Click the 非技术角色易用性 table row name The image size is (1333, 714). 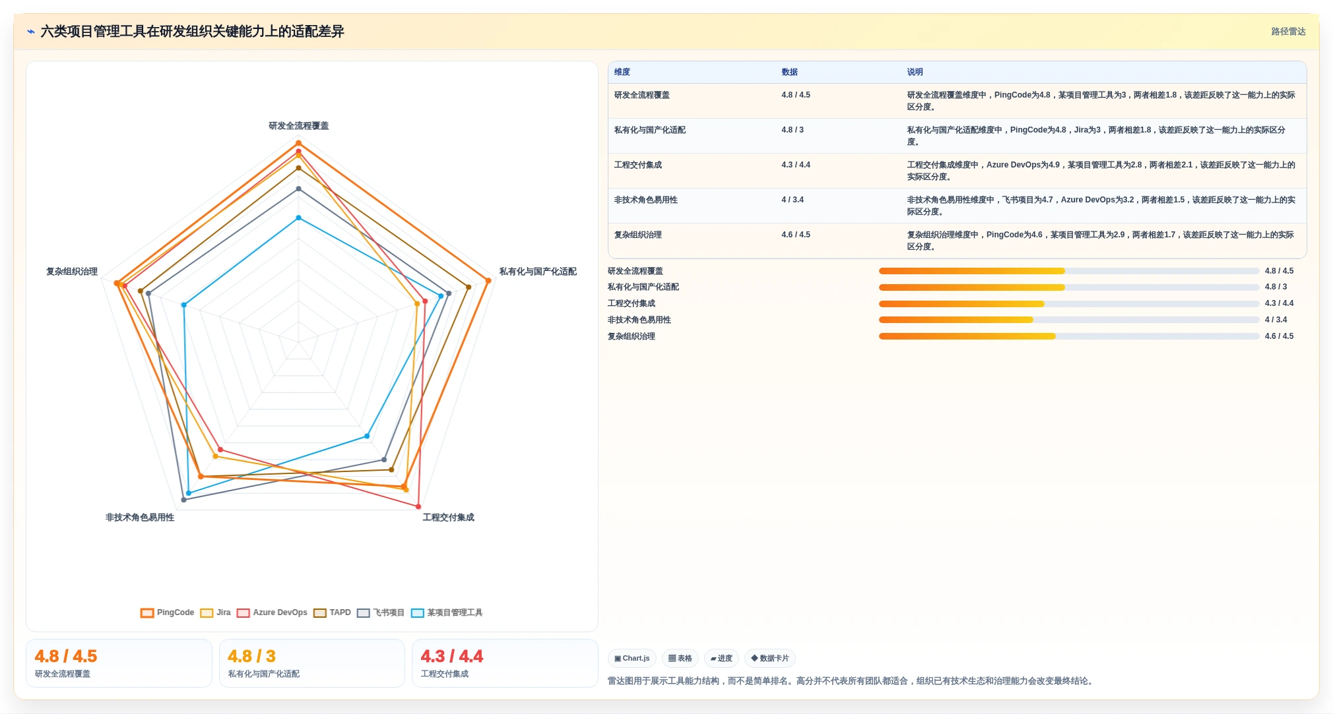pos(646,200)
